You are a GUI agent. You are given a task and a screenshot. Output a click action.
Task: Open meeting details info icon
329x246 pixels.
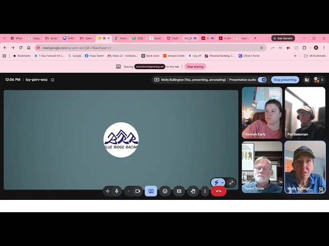(52, 80)
